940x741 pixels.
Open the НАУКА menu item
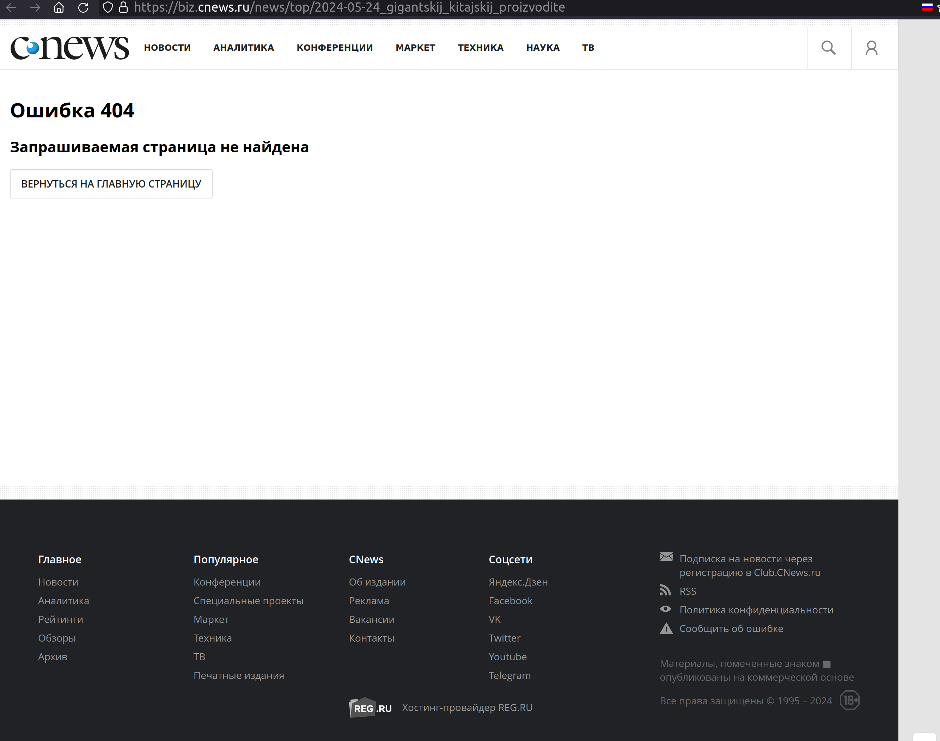[x=543, y=48]
